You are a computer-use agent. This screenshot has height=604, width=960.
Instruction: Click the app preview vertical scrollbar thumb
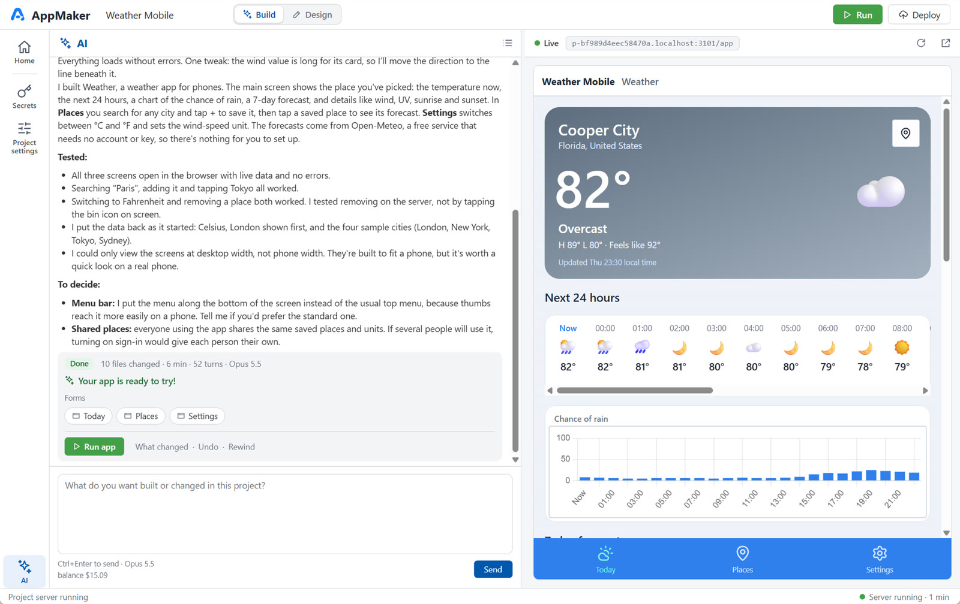[x=946, y=185]
